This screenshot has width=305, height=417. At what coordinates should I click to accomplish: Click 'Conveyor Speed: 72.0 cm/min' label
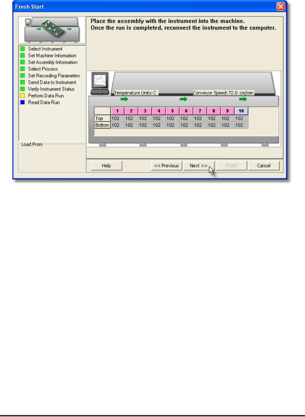(223, 93)
